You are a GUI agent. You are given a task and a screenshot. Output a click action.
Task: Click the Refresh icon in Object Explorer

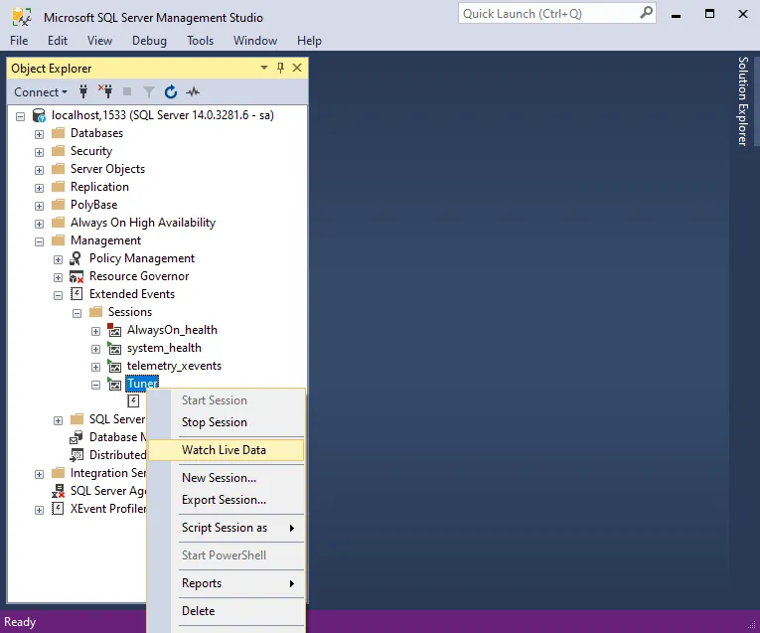pyautogui.click(x=171, y=91)
